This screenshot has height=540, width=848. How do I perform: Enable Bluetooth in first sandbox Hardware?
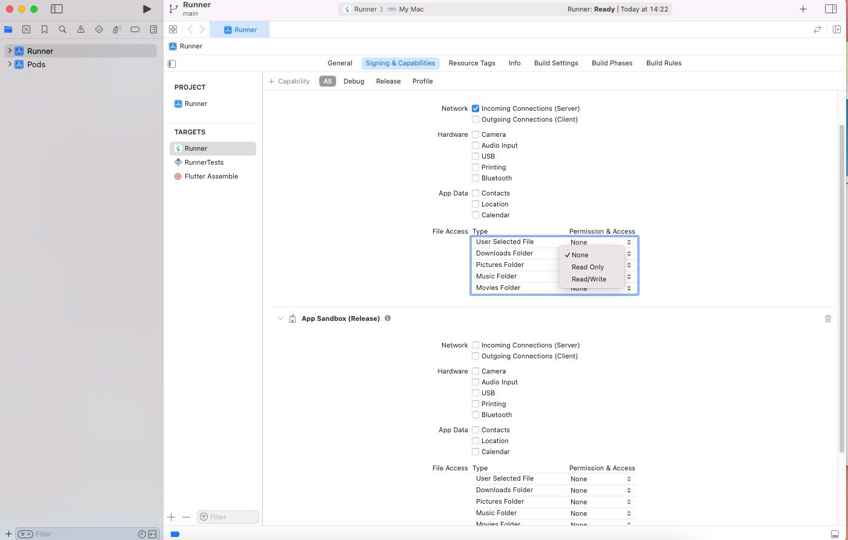[x=475, y=178]
